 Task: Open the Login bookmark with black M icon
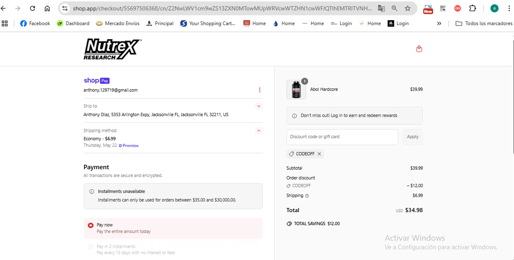(x=398, y=23)
